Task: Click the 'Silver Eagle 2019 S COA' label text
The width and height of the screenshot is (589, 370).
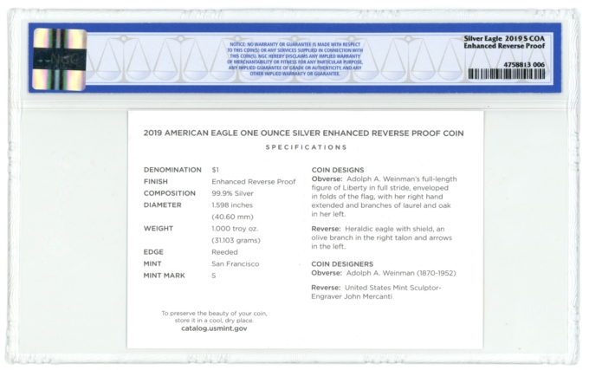Action: (x=504, y=38)
